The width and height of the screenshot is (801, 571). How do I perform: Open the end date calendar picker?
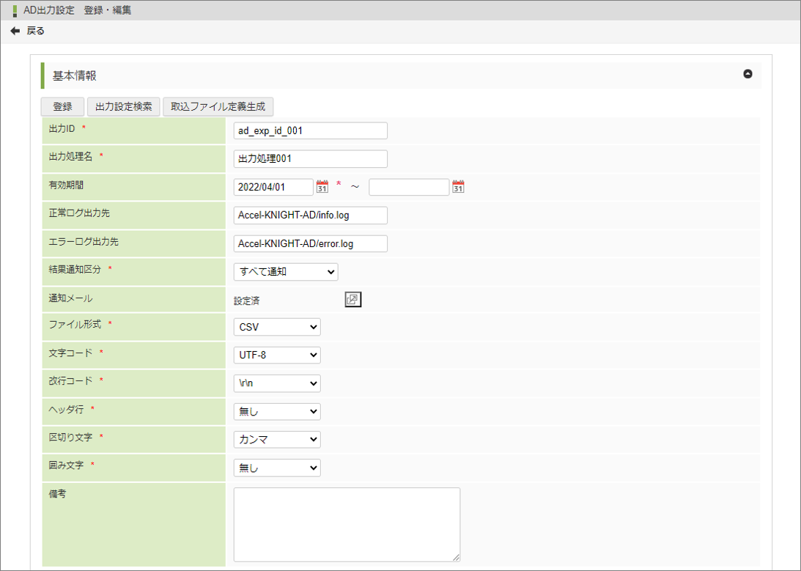click(458, 187)
